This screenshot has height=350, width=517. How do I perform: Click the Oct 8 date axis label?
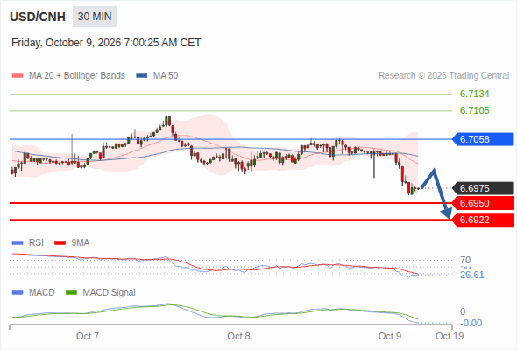point(238,336)
